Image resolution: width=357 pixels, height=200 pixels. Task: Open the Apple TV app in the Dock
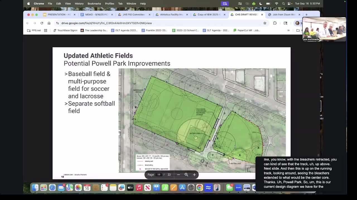pos(130,188)
